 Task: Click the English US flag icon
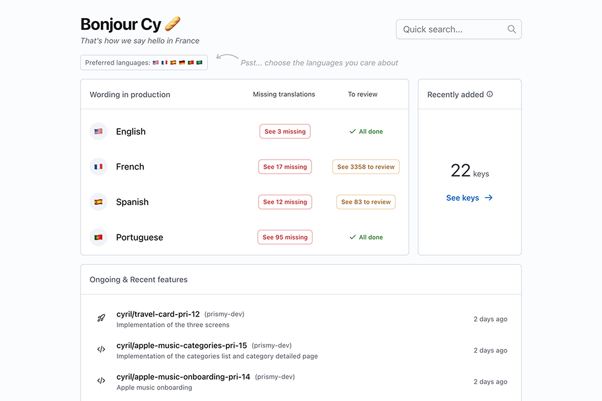(98, 131)
